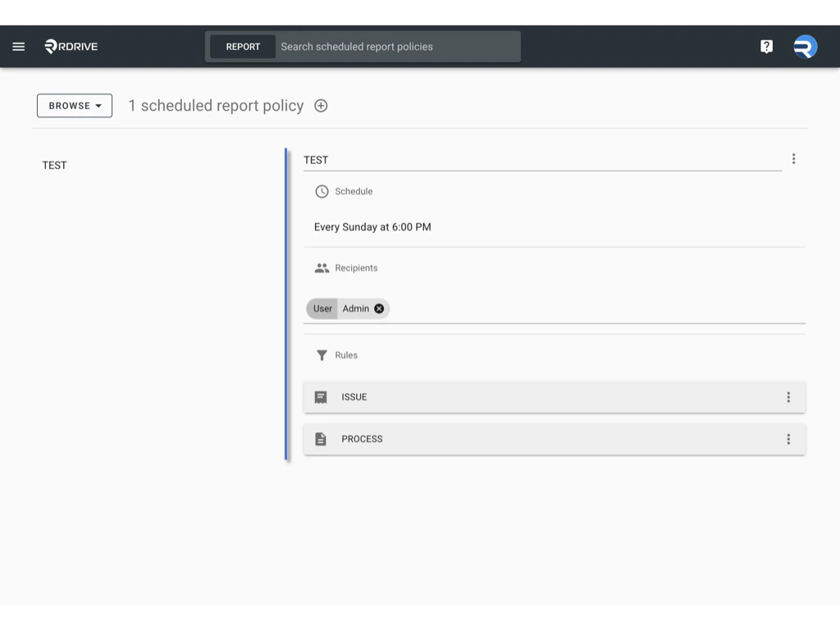The image size is (840, 630).
Task: Open the help icon in the top bar
Action: (766, 46)
